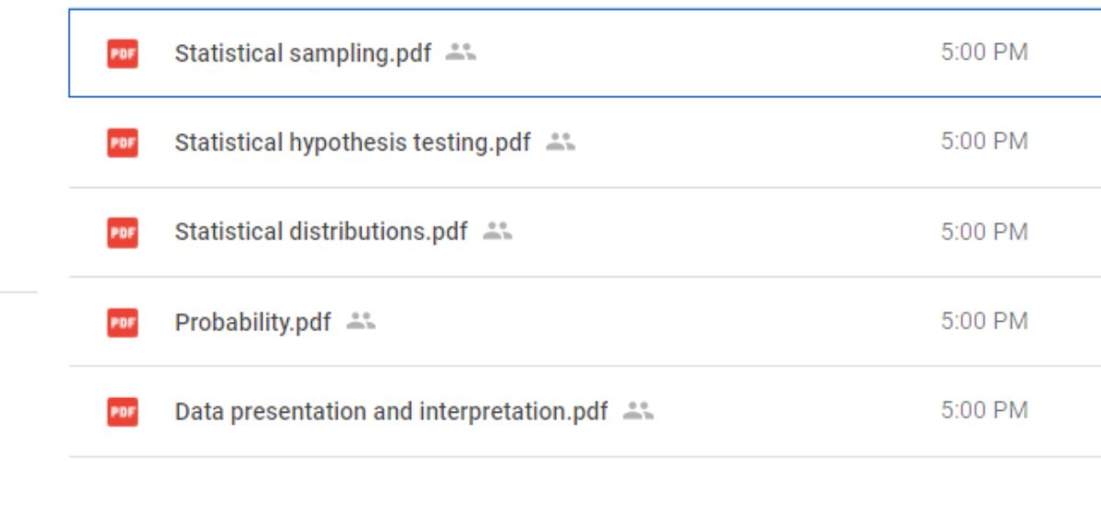
Task: Choose the Statistical distributions.pdf file name
Action: pyautogui.click(x=321, y=232)
